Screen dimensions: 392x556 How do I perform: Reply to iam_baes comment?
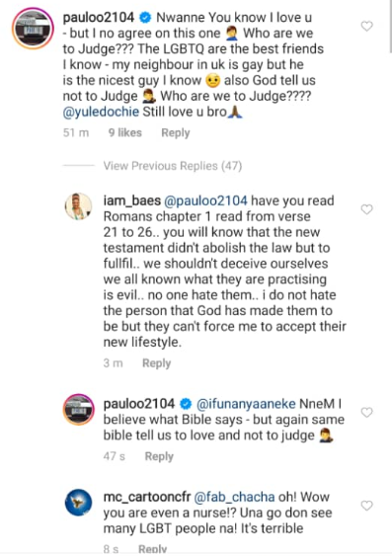(x=156, y=363)
